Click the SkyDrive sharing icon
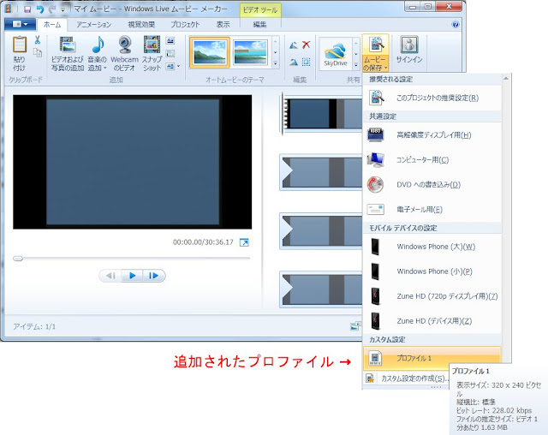Viewport: 548px width, 435px height. [x=335, y=53]
